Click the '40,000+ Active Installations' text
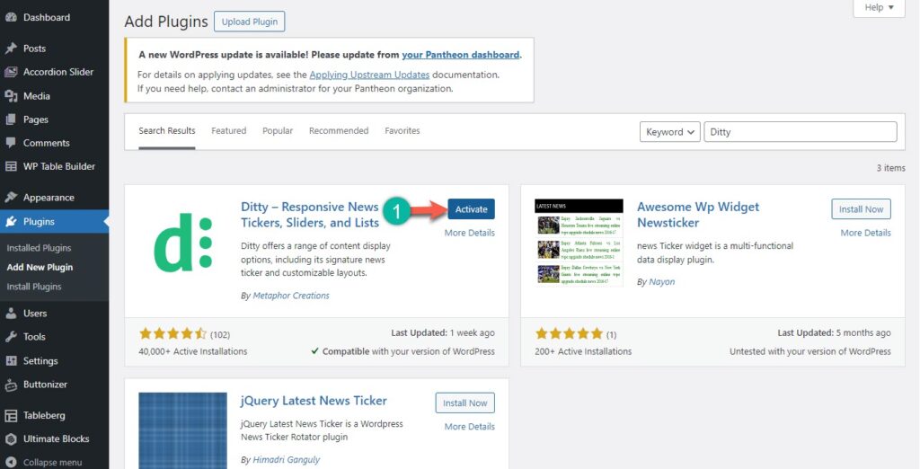Viewport: 920px width, 469px height. pyautogui.click(x=193, y=351)
